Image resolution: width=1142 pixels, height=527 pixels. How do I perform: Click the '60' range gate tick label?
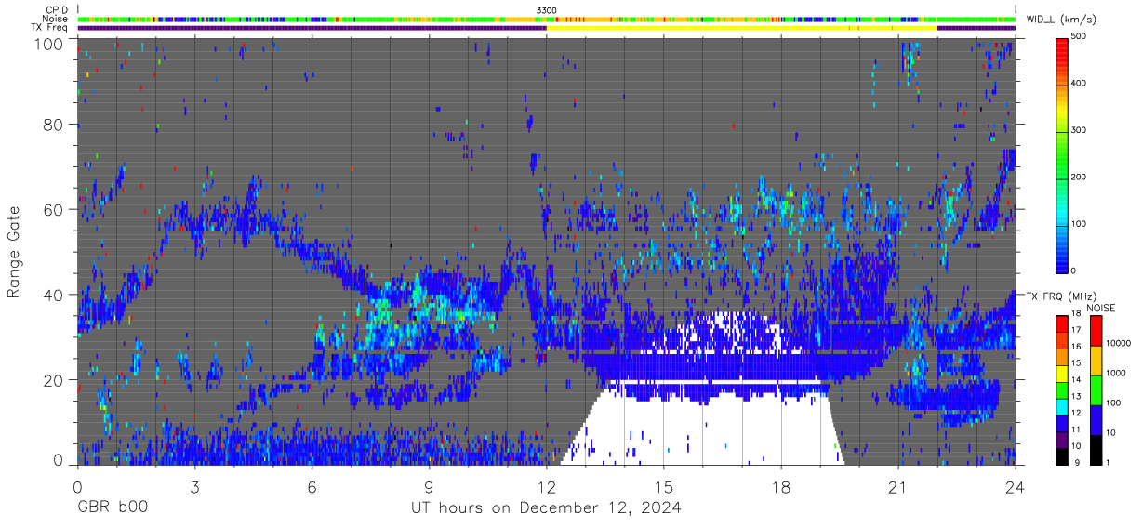(x=54, y=209)
